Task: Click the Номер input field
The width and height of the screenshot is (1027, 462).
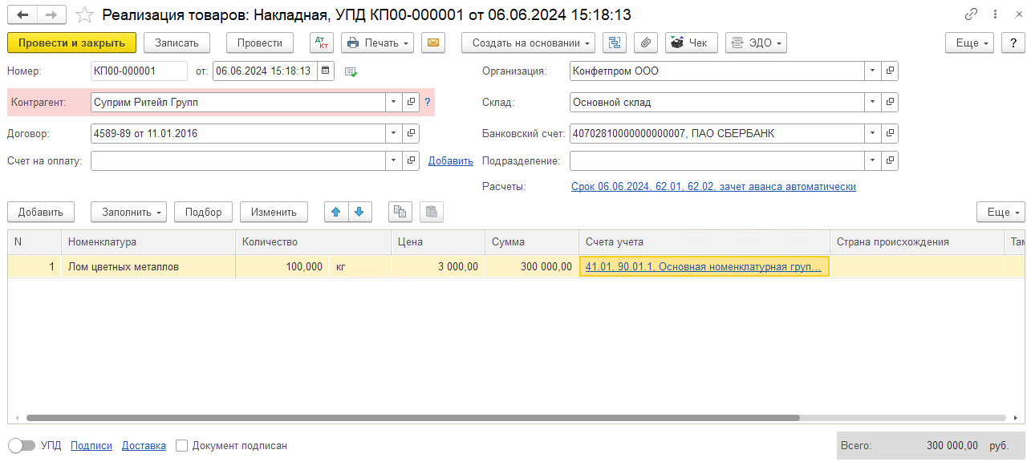Action: [x=139, y=71]
